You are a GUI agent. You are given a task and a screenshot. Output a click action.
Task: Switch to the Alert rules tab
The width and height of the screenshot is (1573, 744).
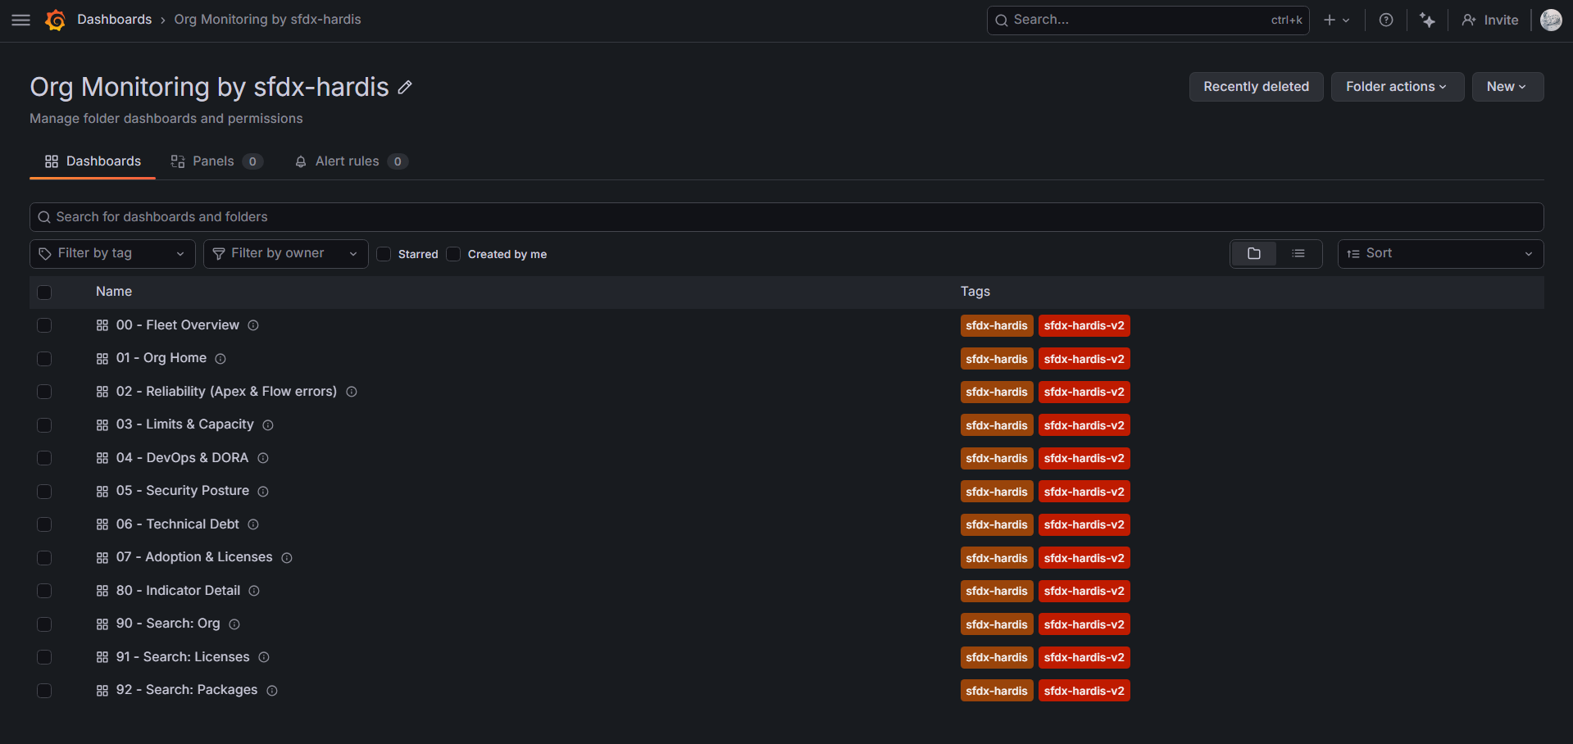point(351,161)
